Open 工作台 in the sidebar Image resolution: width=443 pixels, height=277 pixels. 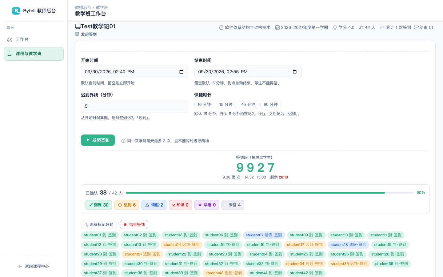click(34, 40)
